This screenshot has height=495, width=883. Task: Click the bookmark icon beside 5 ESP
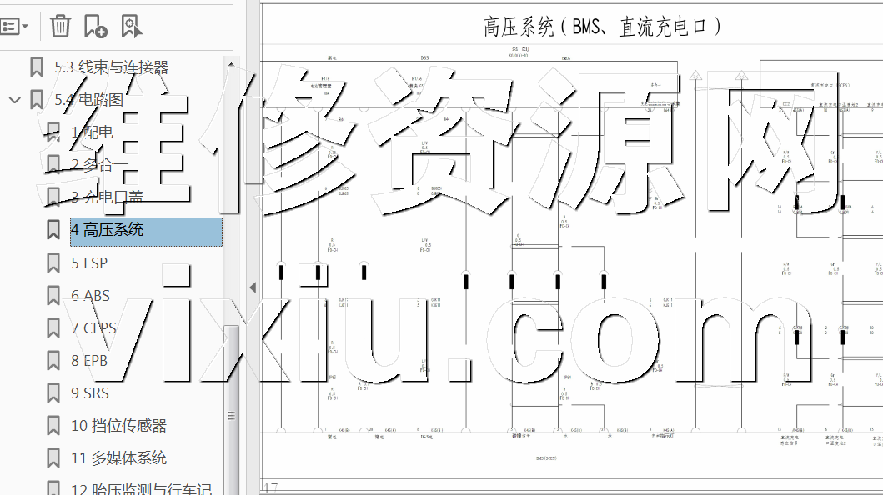point(53,263)
